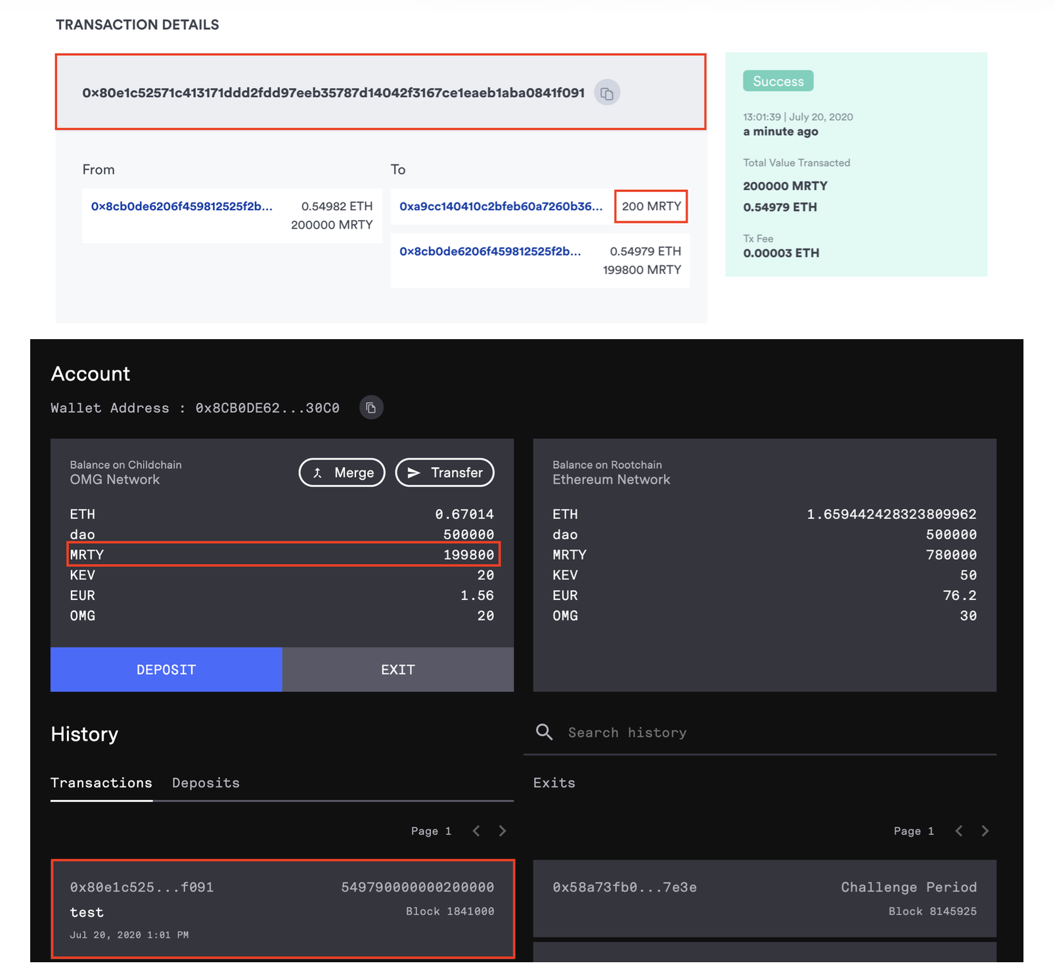Select the MRTY row in childchain balance

coord(282,555)
